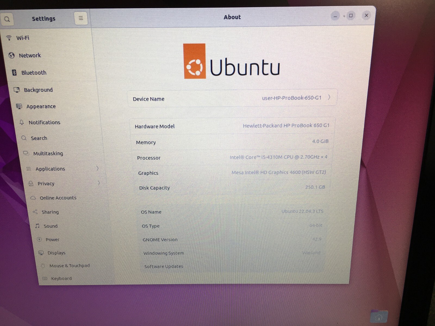Select the Bluetooth icon in sidebar

14,73
